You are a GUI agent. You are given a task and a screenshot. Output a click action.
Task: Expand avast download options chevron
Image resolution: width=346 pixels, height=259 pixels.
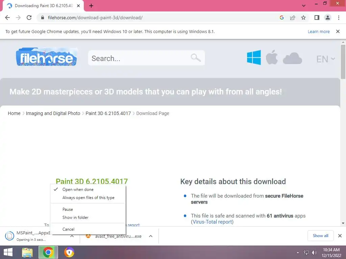tap(151, 236)
